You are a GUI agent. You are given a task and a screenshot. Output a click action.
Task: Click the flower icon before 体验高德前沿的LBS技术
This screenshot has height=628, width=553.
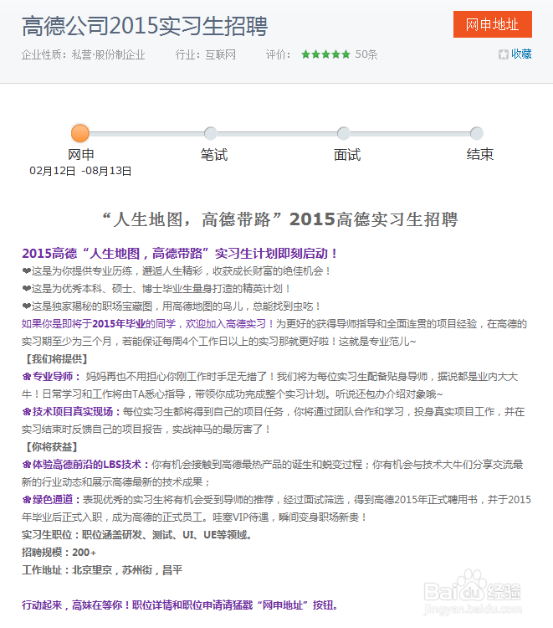(x=27, y=465)
